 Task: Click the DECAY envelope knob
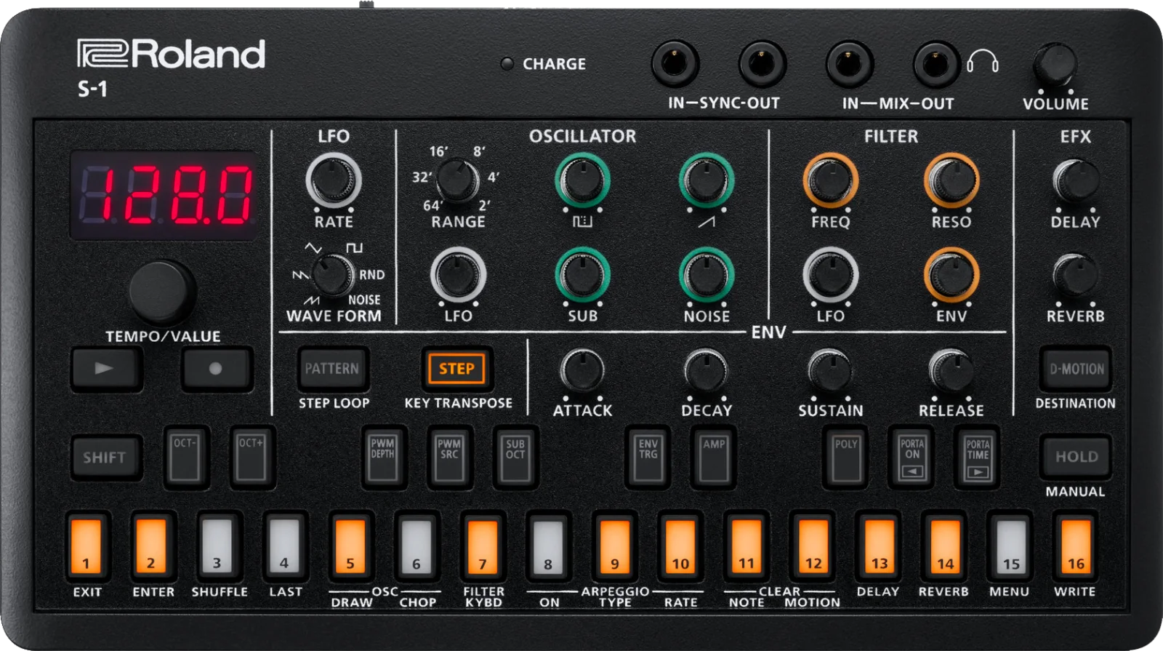[706, 370]
